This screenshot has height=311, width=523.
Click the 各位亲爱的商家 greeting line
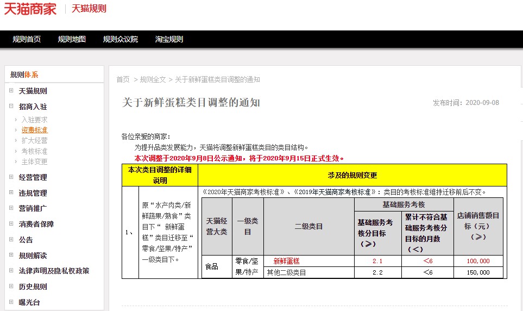pos(146,136)
